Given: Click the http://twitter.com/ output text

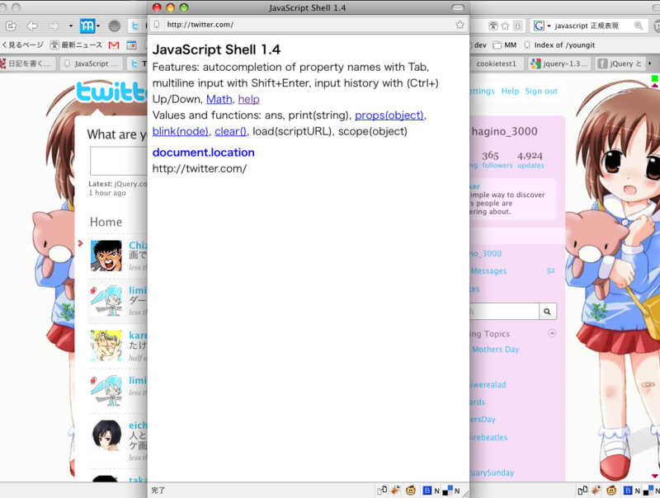Looking at the screenshot, I should (x=200, y=169).
